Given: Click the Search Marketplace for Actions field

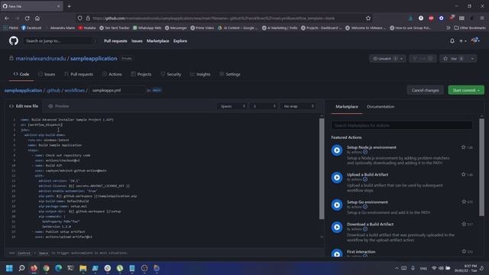Looking at the screenshot, I should 402,125.
